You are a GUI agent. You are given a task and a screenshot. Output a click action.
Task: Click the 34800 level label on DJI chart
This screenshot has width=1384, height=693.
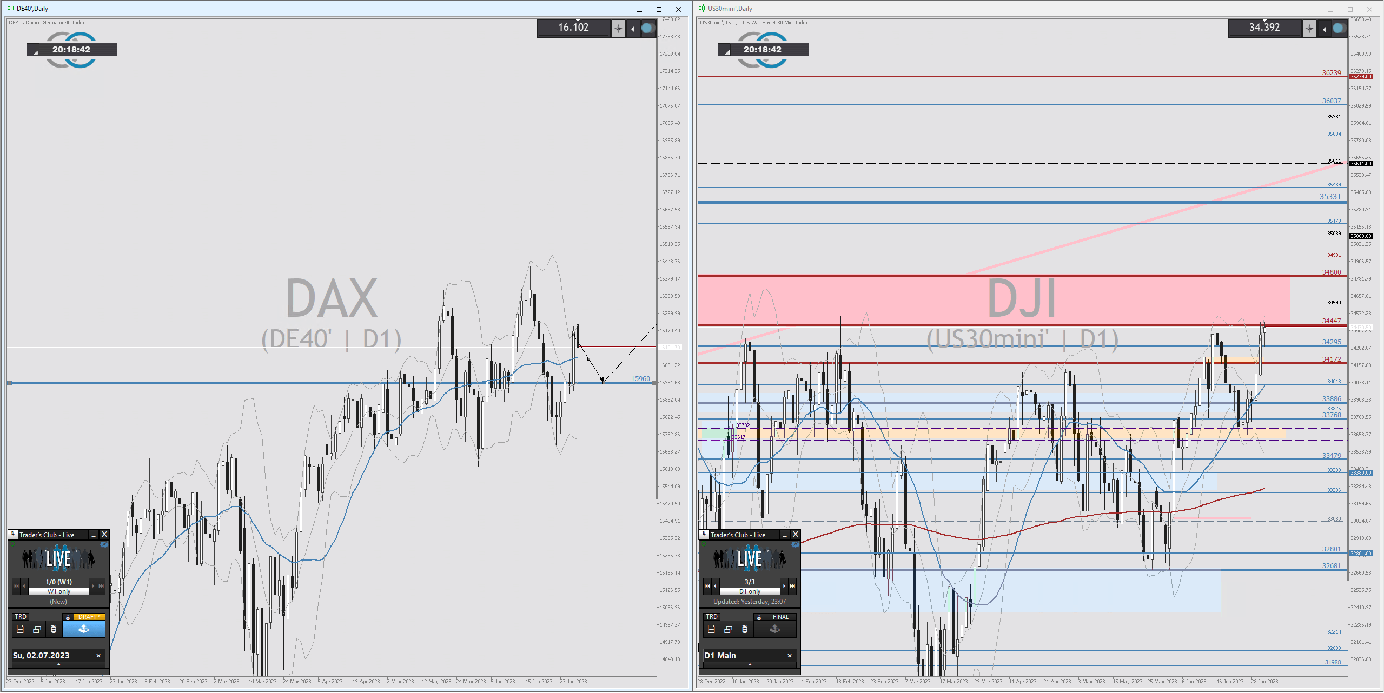1332,272
